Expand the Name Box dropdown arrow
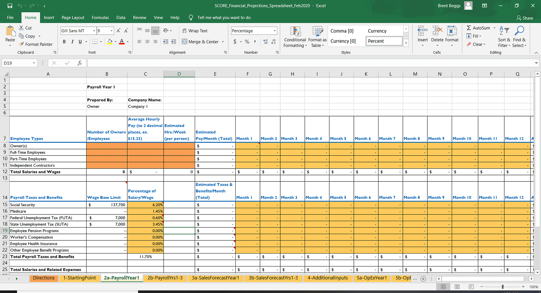The image size is (541, 293). pos(34,63)
